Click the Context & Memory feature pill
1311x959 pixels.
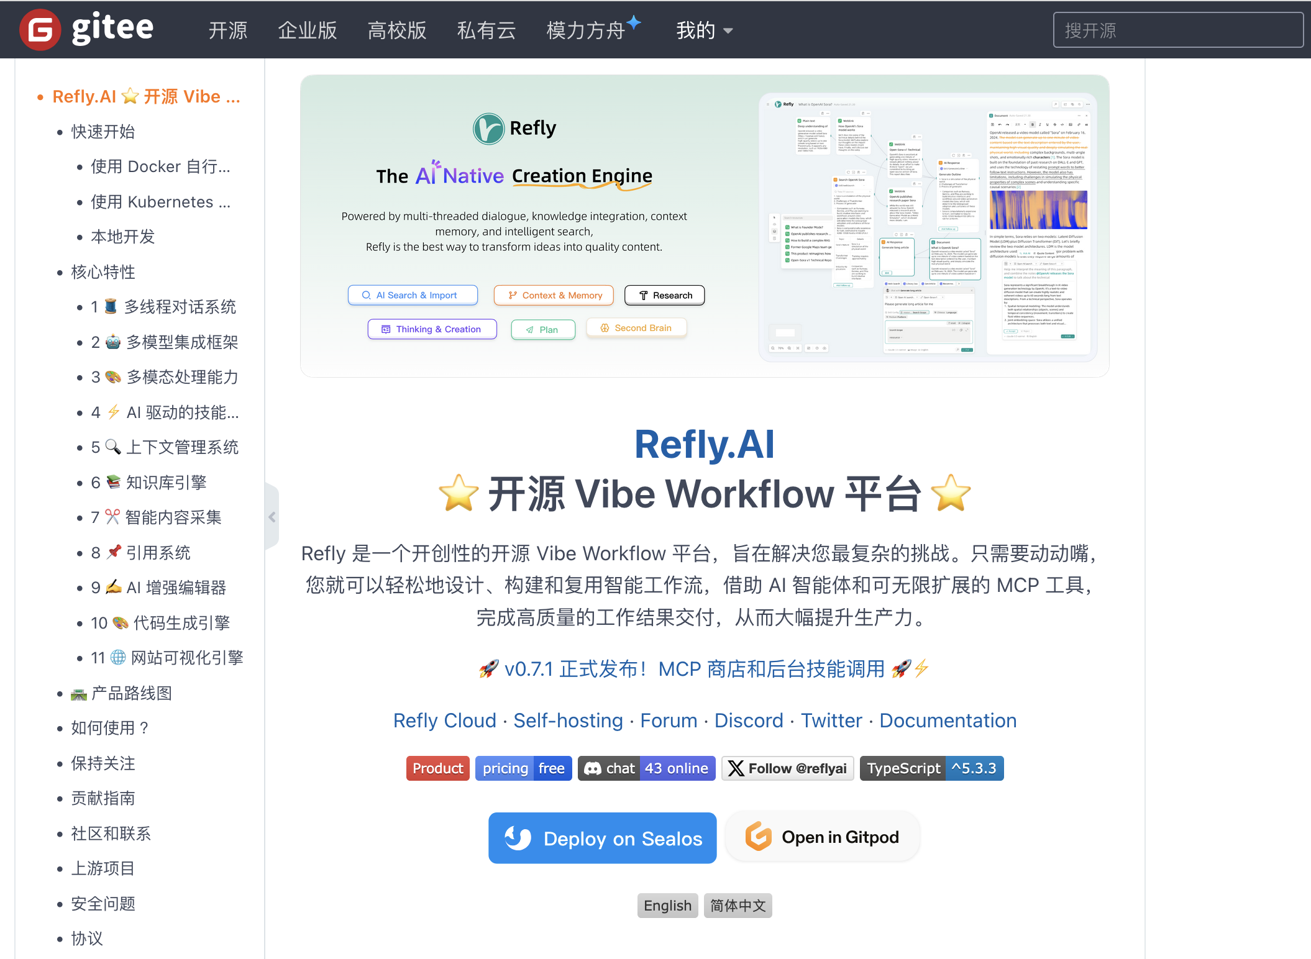pyautogui.click(x=552, y=295)
